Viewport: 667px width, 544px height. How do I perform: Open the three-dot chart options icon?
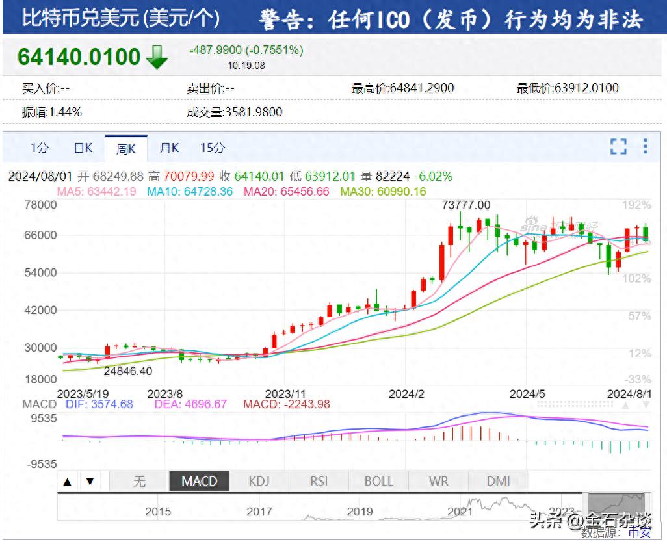point(645,148)
